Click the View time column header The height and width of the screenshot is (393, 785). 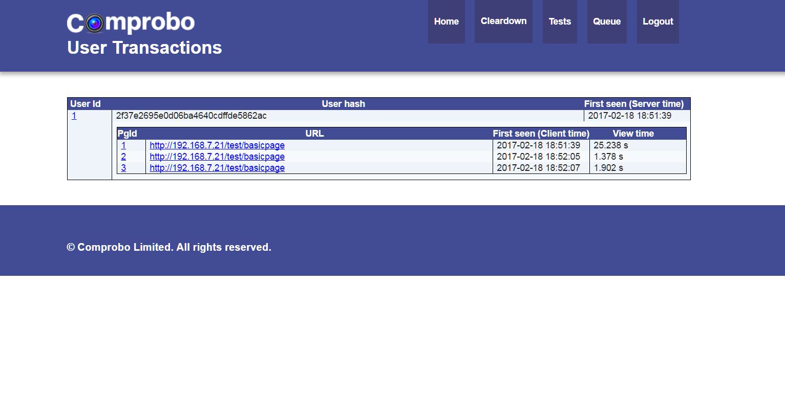pyautogui.click(x=633, y=134)
